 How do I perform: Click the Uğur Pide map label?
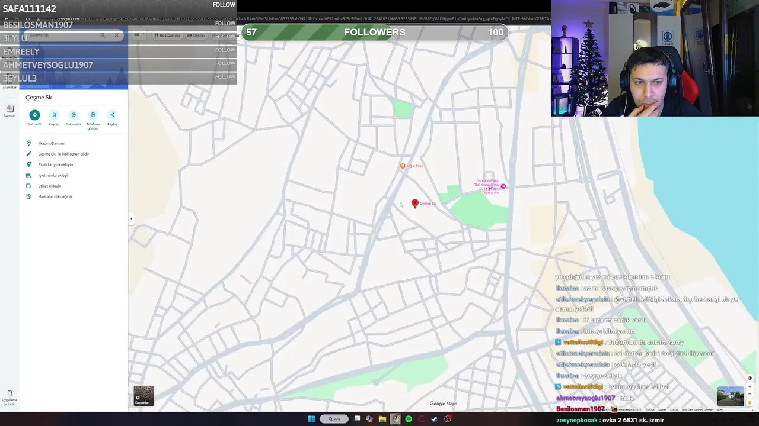point(415,166)
